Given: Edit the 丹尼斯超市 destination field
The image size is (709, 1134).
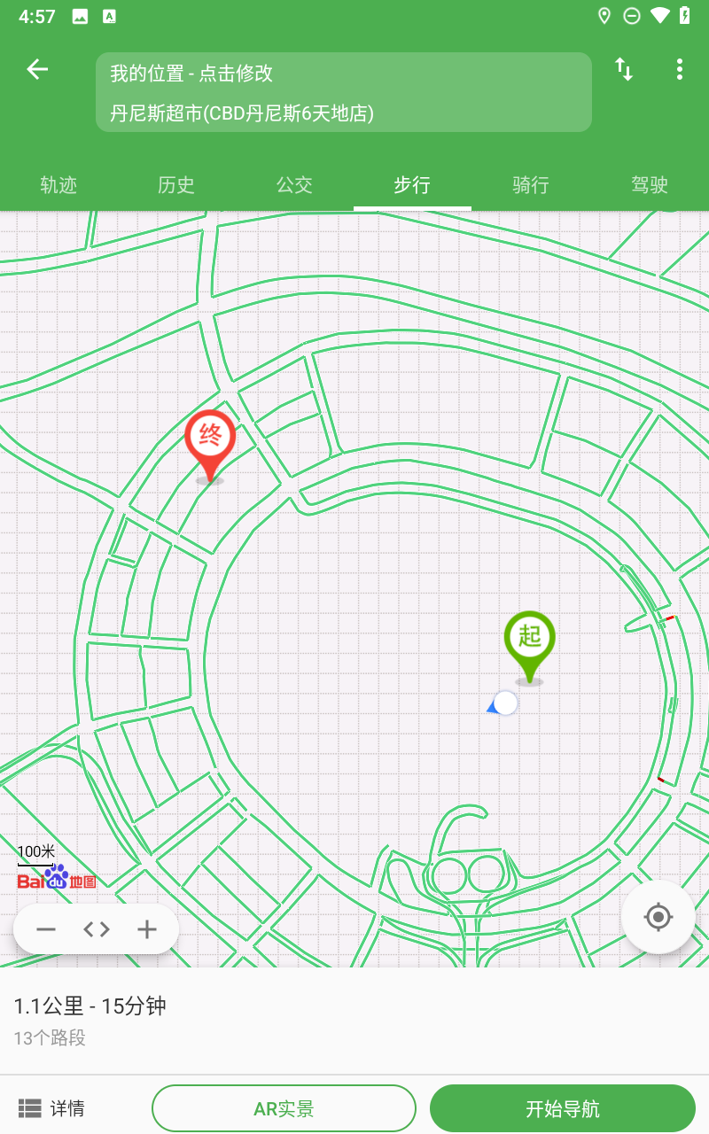Looking at the screenshot, I should (343, 113).
